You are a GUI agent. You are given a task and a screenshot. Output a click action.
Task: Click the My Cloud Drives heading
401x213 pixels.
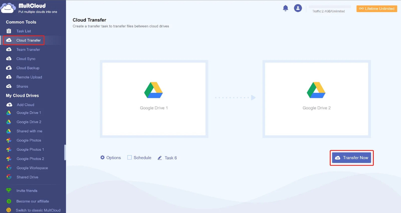point(22,96)
